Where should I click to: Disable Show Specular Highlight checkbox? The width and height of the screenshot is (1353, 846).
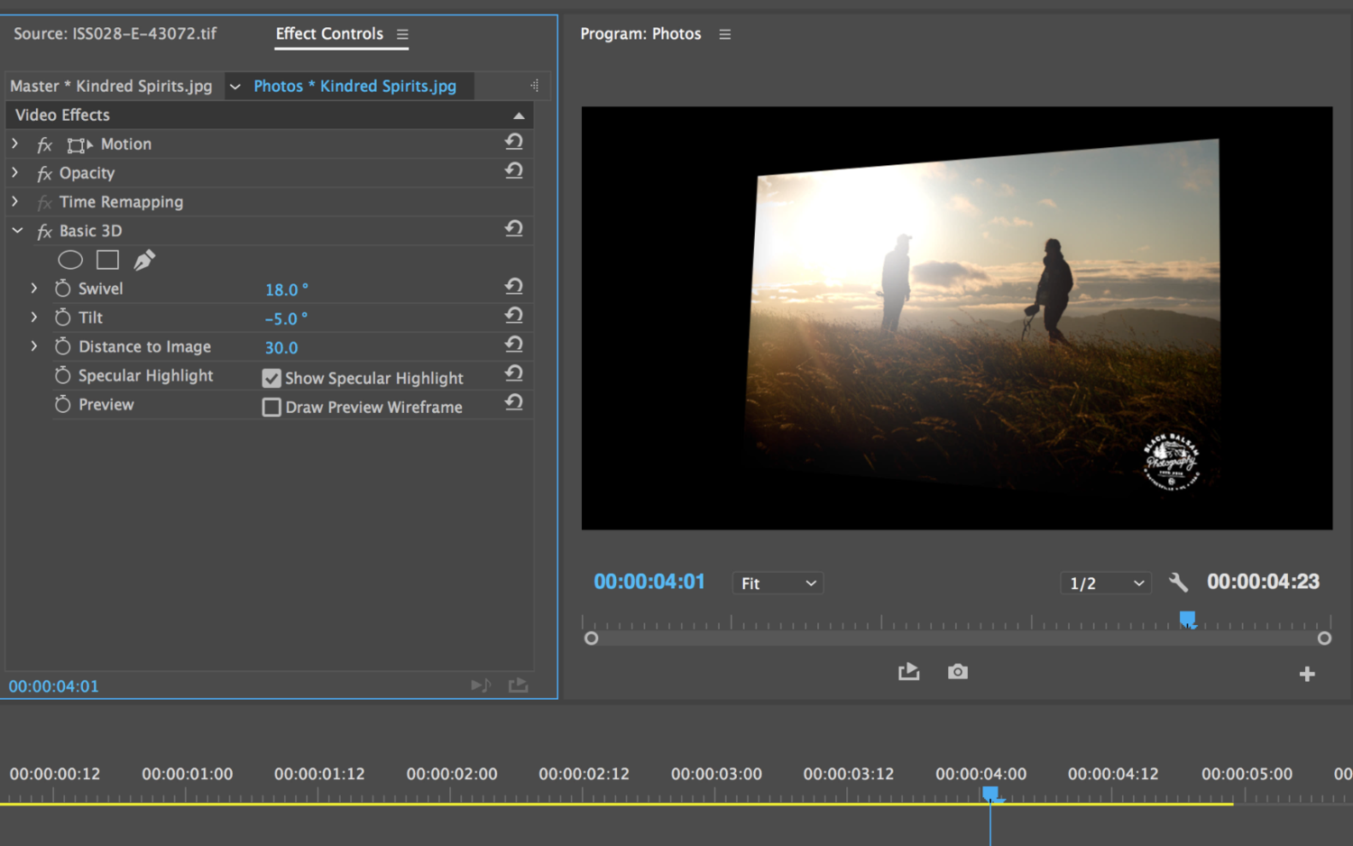pos(272,379)
